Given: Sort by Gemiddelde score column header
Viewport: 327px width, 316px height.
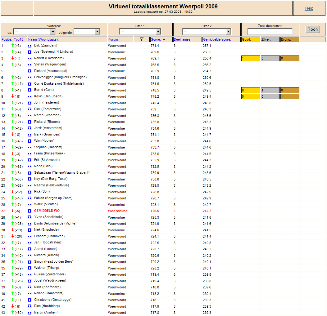Looking at the screenshot, I should click(217, 39).
